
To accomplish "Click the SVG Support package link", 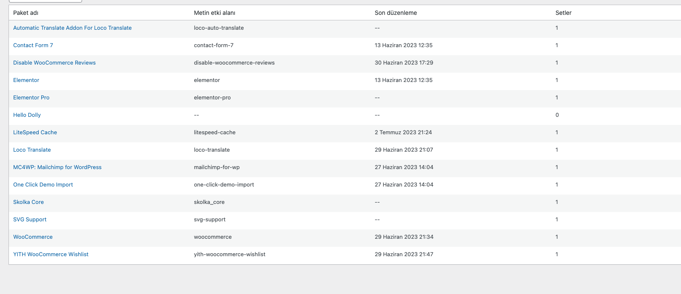I will point(30,220).
